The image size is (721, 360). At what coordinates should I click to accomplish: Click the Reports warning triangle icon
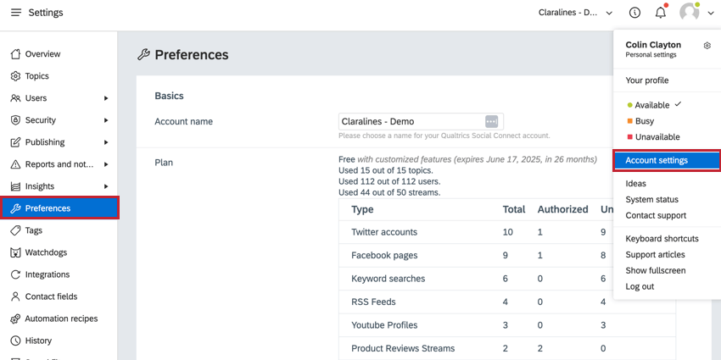pos(15,164)
